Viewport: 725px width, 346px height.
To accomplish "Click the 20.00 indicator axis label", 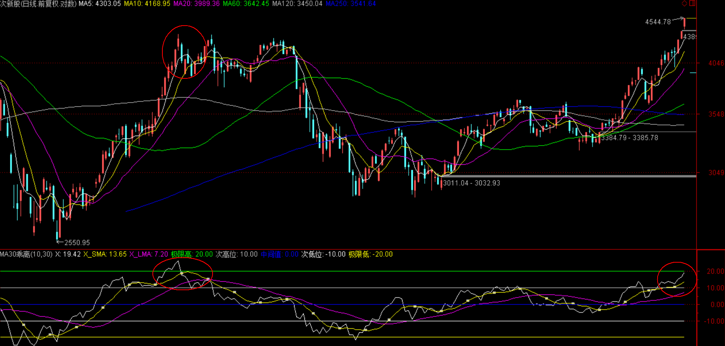I will pyautogui.click(x=715, y=271).
